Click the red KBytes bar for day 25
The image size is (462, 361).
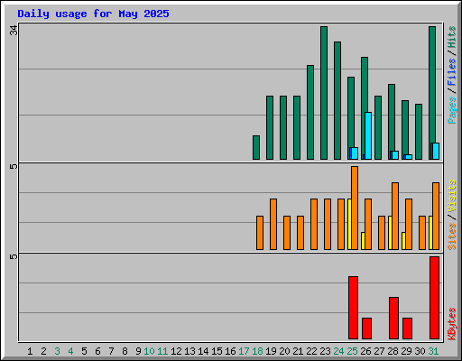click(x=354, y=308)
